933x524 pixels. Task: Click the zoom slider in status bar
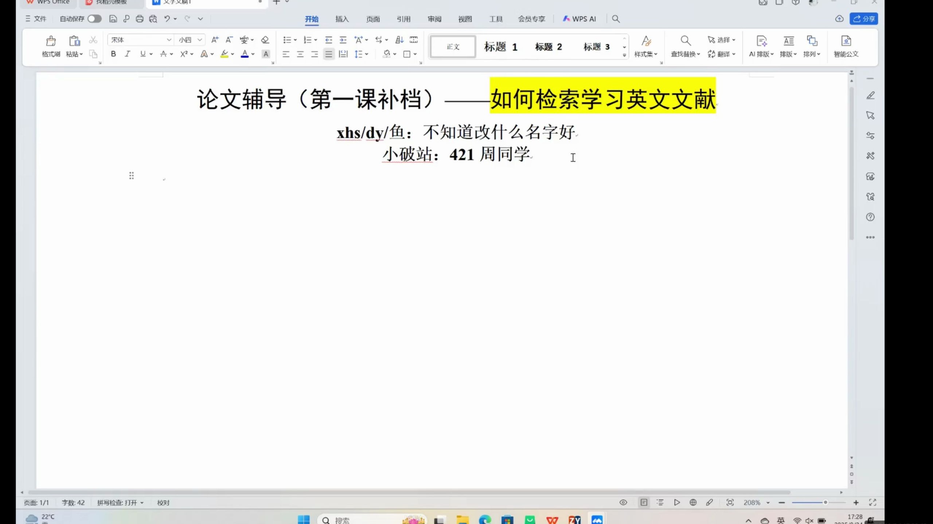(825, 503)
